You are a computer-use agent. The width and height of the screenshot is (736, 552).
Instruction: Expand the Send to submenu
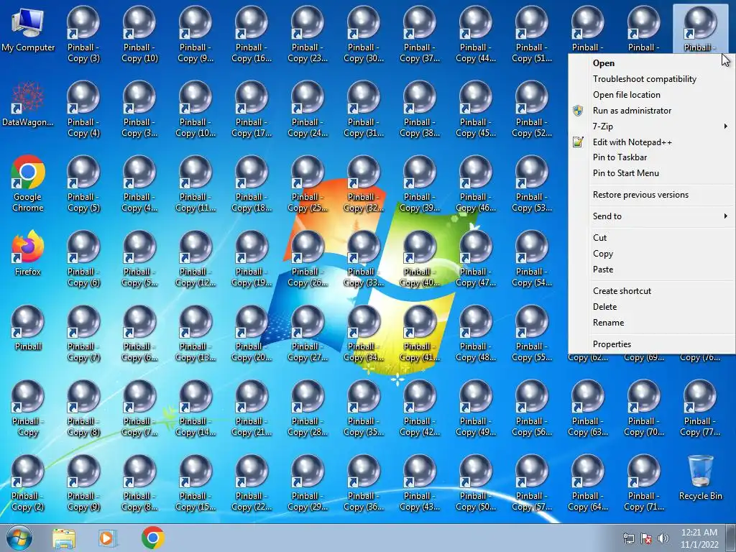(x=651, y=216)
